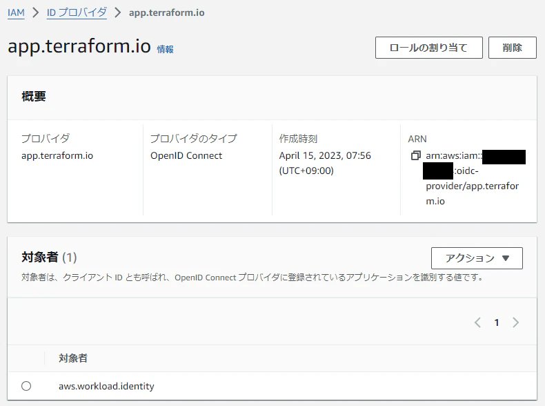
Task: Click the IAM breadcrumb link
Action: pos(16,12)
